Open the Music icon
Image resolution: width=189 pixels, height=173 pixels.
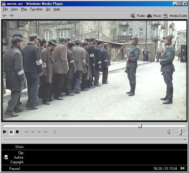tap(149, 16)
